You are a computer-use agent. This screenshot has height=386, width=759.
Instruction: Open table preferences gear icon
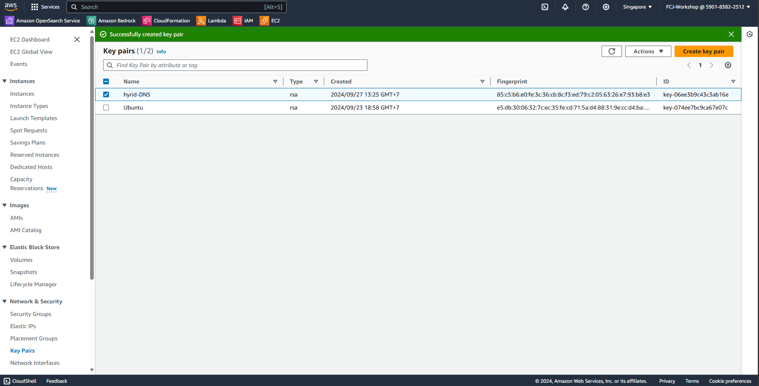(x=728, y=65)
